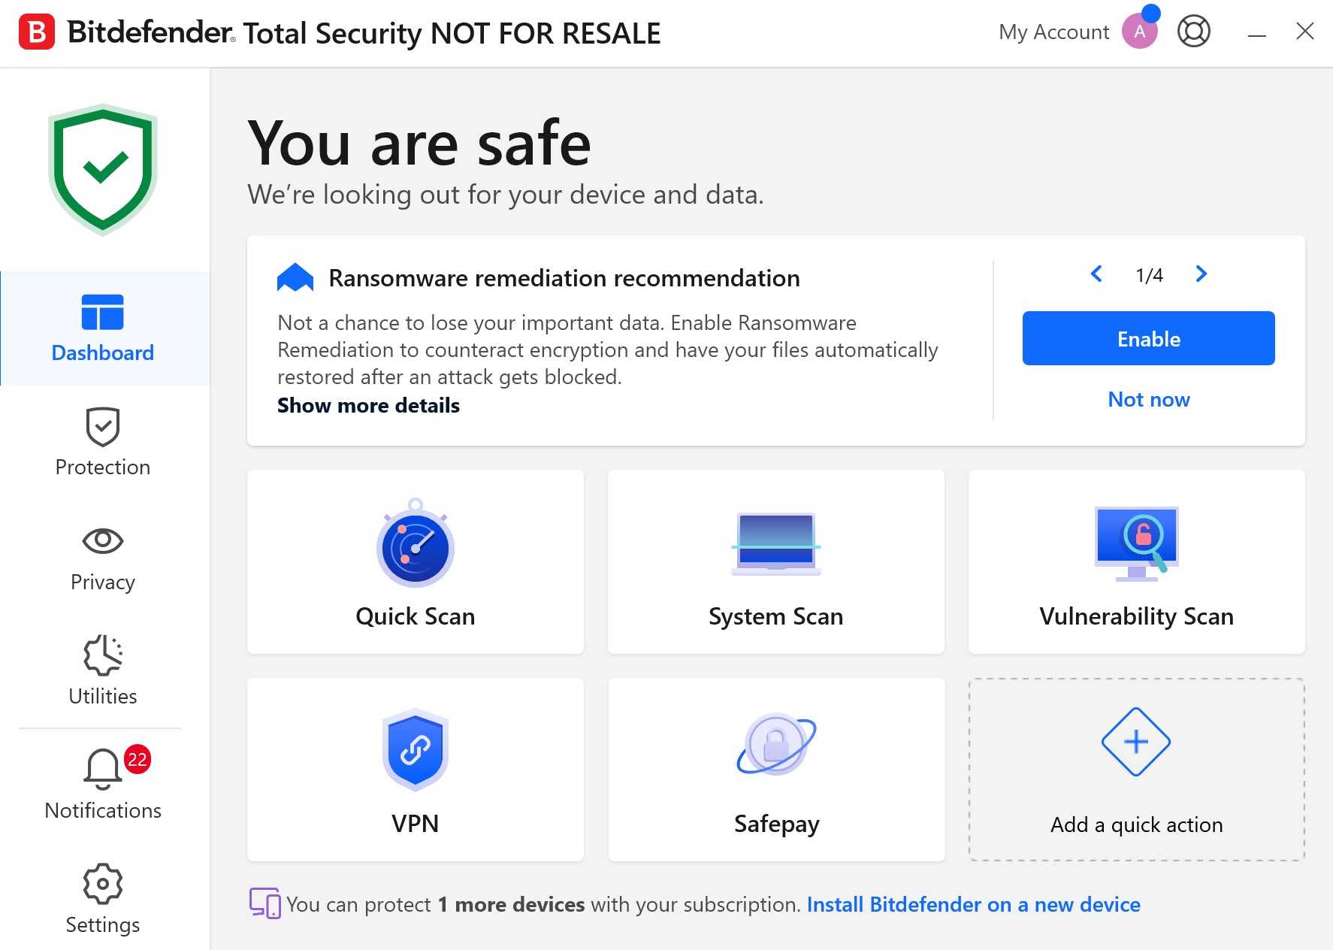Go to previous recommendation with left chevron
Viewport: 1333px width, 950px height.
(x=1096, y=274)
